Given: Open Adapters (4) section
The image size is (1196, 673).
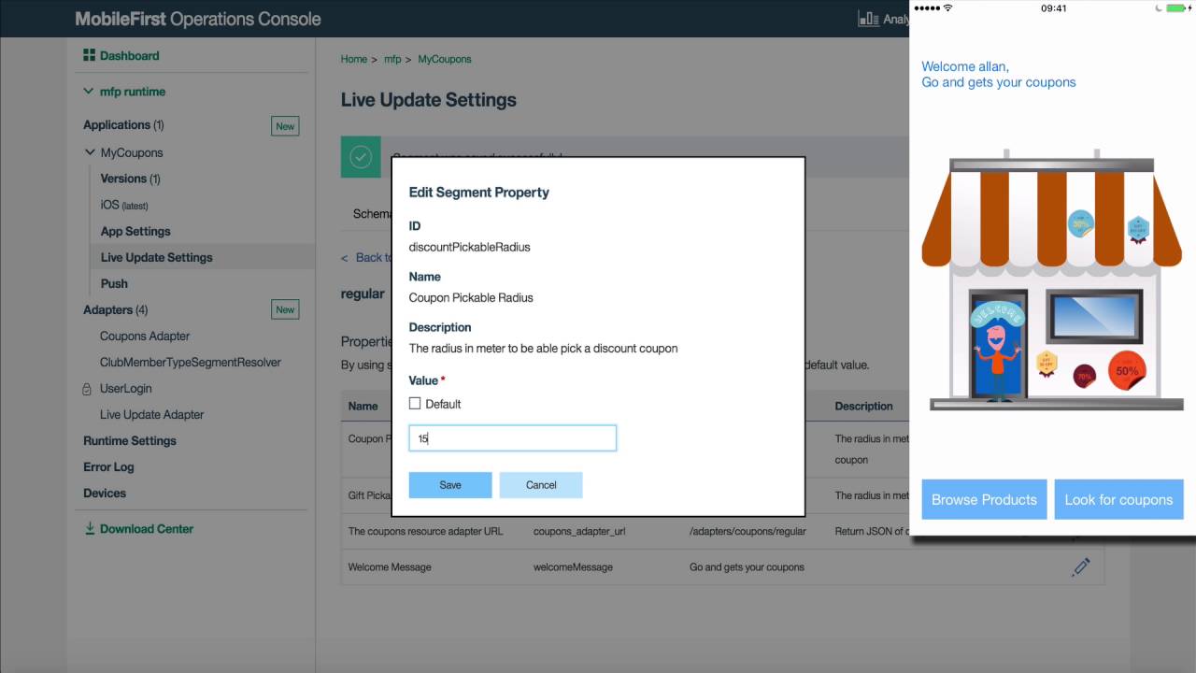Looking at the screenshot, I should click(116, 309).
